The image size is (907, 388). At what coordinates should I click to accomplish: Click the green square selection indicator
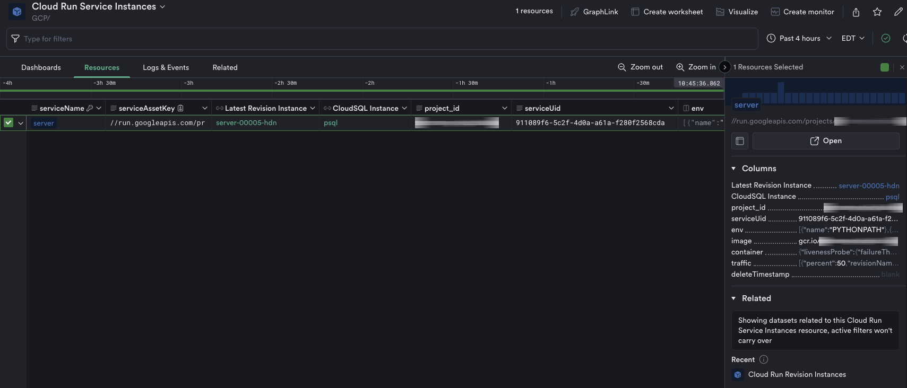point(885,67)
